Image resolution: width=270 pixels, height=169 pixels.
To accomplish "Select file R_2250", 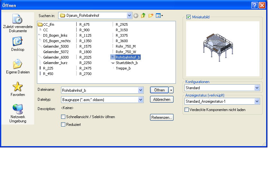I will 85,63.
